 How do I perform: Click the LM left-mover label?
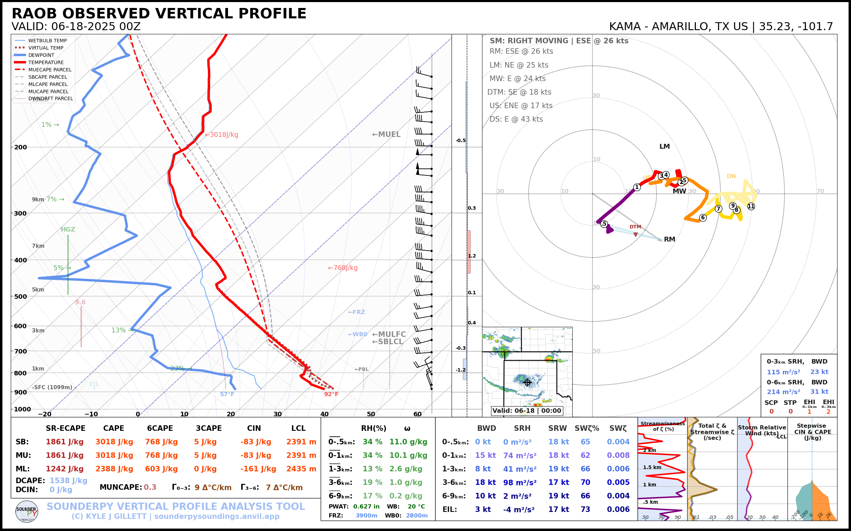pos(664,147)
